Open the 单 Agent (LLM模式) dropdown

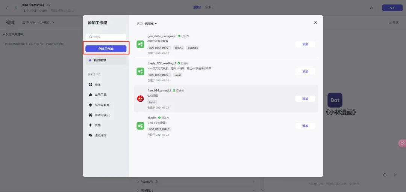point(39,22)
